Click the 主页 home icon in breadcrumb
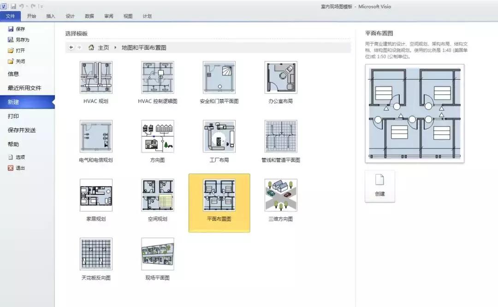The width and height of the screenshot is (498, 307). click(x=92, y=47)
